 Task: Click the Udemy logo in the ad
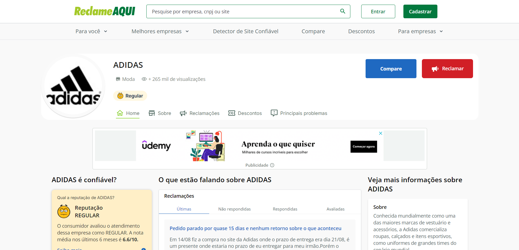(156, 145)
